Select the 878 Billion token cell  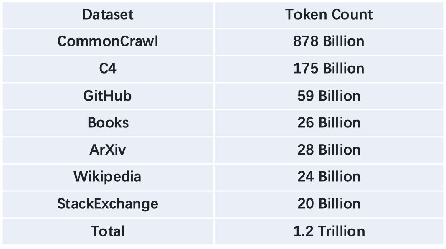pos(329,42)
